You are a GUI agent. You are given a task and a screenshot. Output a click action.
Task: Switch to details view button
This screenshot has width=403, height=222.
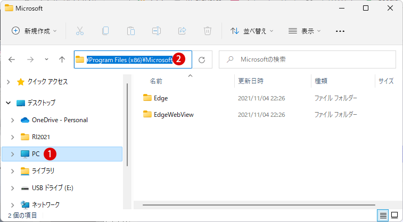click(x=383, y=215)
